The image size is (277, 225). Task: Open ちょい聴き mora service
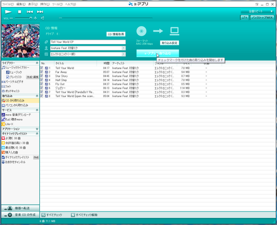(x=12, y=120)
